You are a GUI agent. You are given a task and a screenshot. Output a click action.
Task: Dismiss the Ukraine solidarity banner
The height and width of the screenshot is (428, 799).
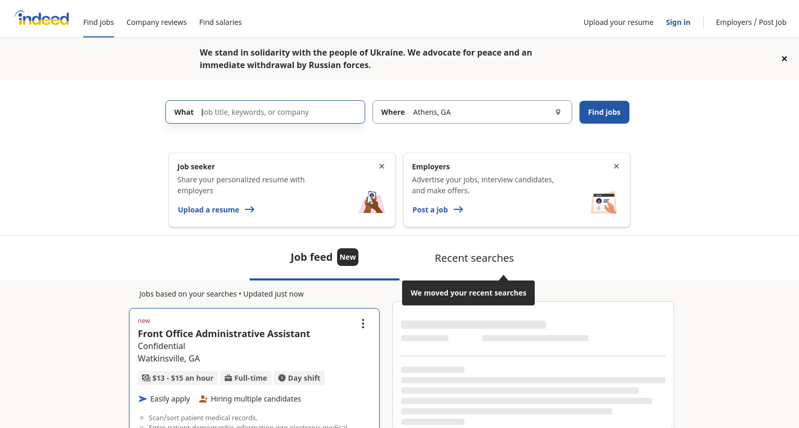pyautogui.click(x=784, y=59)
